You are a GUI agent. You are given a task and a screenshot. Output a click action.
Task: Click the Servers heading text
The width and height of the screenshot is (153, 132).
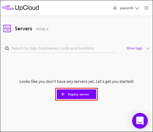[x=24, y=29]
